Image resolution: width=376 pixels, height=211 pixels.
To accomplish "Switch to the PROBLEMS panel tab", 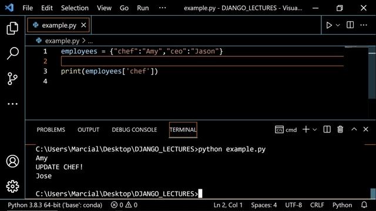I will (51, 130).
